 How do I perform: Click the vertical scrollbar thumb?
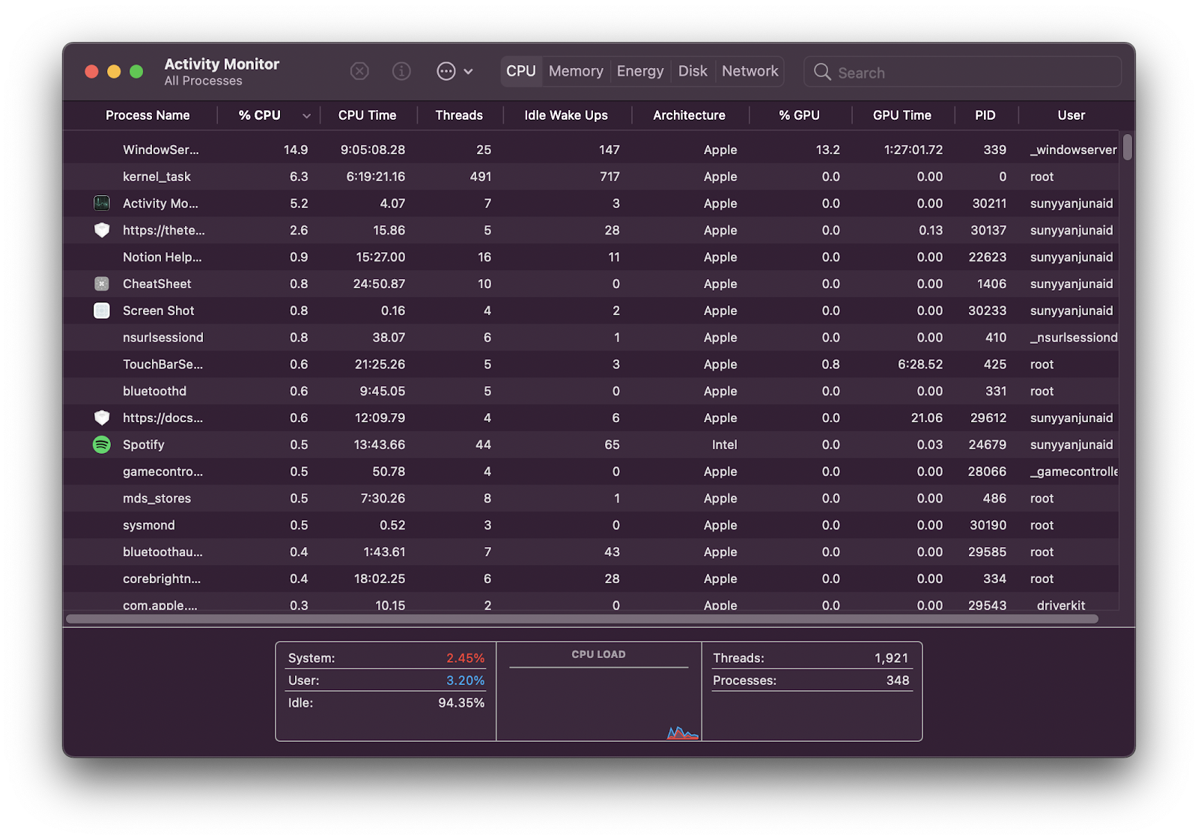click(1128, 147)
